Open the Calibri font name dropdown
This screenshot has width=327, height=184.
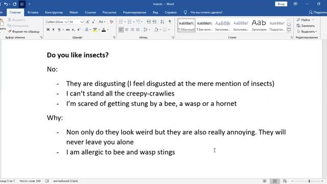[66, 22]
